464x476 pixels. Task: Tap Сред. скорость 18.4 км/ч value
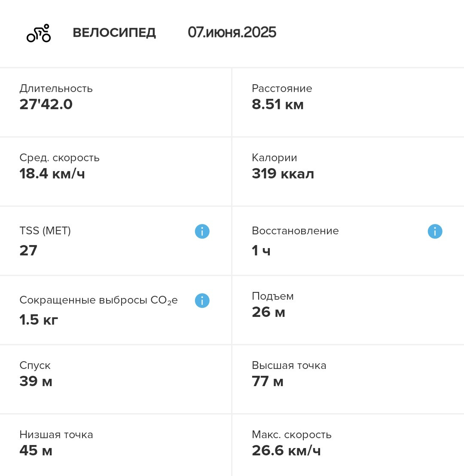point(52,174)
